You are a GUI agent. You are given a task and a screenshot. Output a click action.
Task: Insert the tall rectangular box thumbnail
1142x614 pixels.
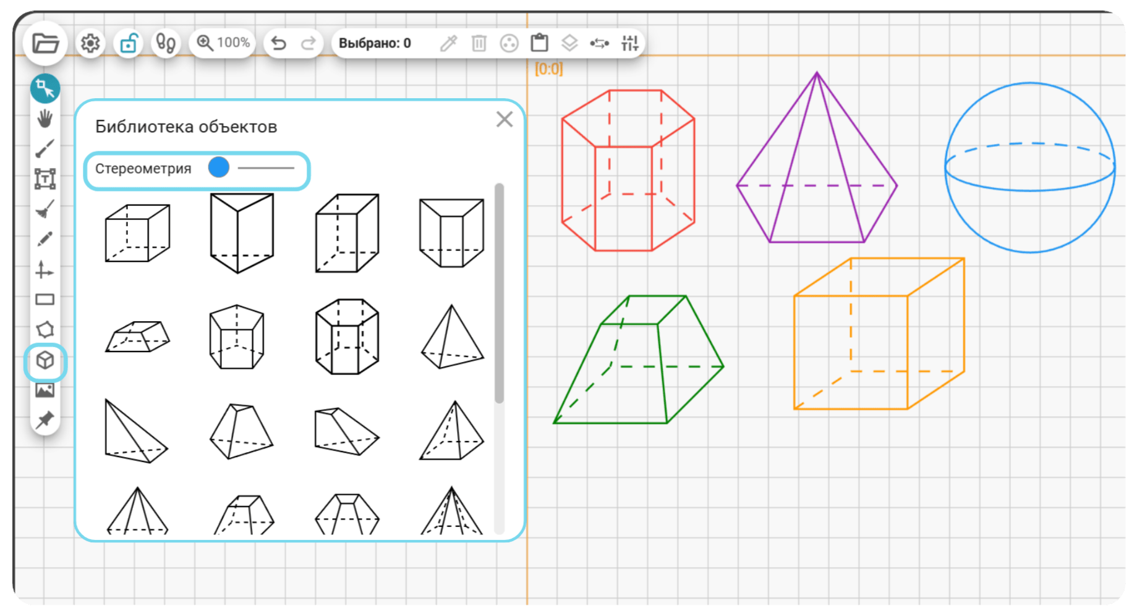(347, 233)
